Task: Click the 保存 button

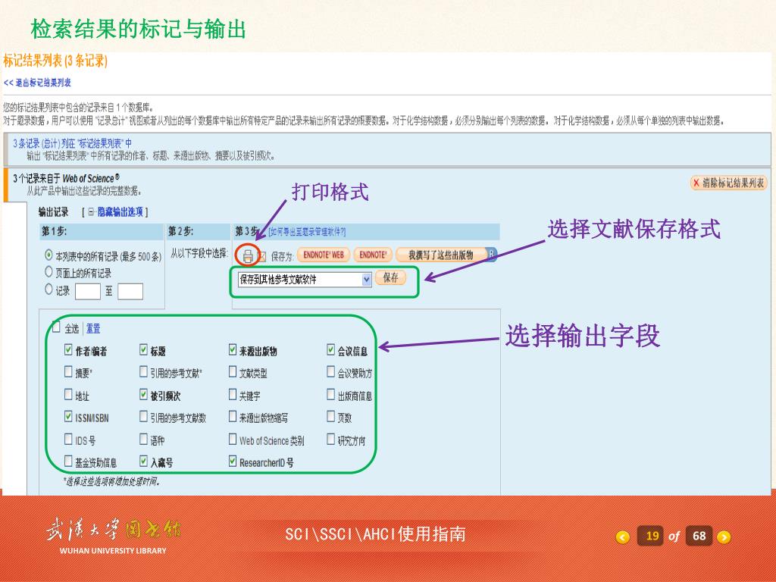Action: [390, 277]
